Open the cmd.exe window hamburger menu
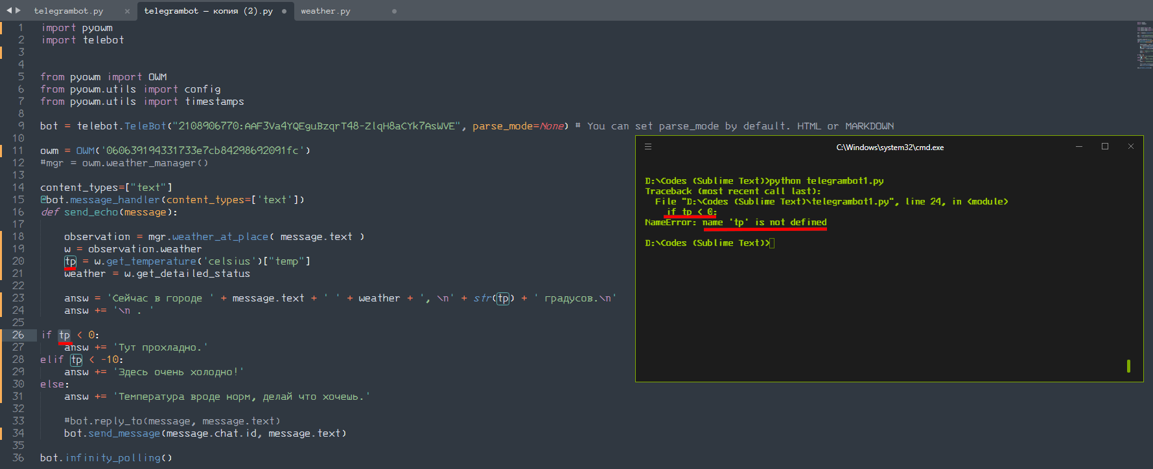This screenshot has width=1153, height=469. point(647,147)
